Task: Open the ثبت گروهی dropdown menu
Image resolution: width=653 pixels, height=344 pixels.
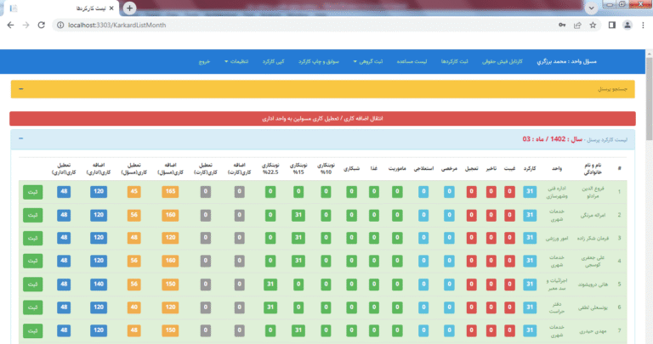Action: tap(367, 62)
